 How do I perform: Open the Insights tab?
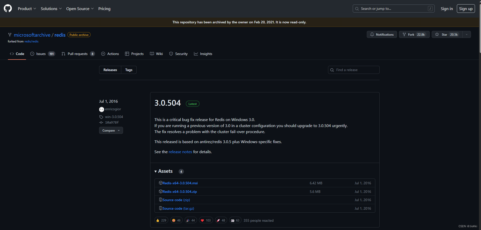pos(203,54)
